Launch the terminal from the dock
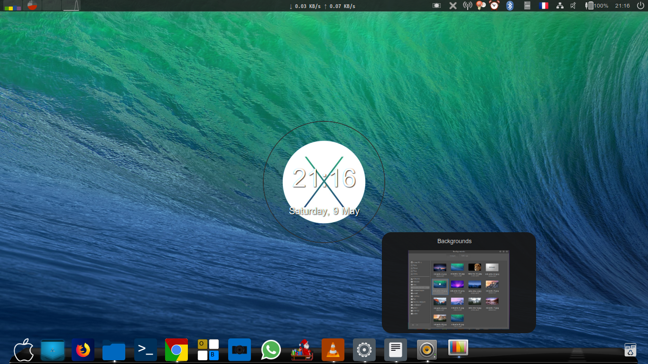 coord(146,350)
